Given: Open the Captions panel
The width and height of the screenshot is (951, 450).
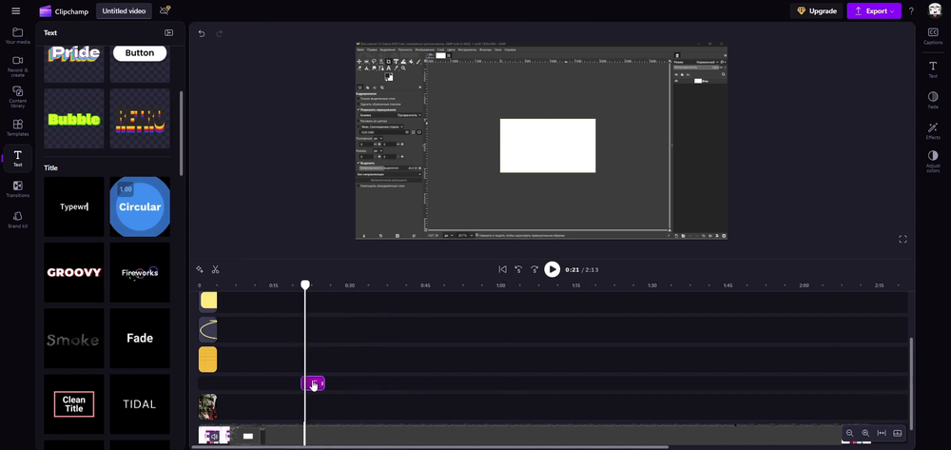Looking at the screenshot, I should click(933, 36).
